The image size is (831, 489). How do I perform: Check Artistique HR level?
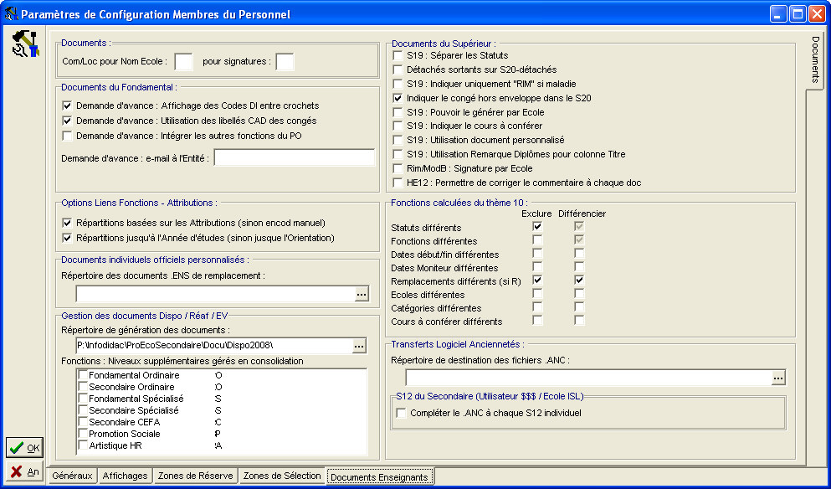point(83,445)
